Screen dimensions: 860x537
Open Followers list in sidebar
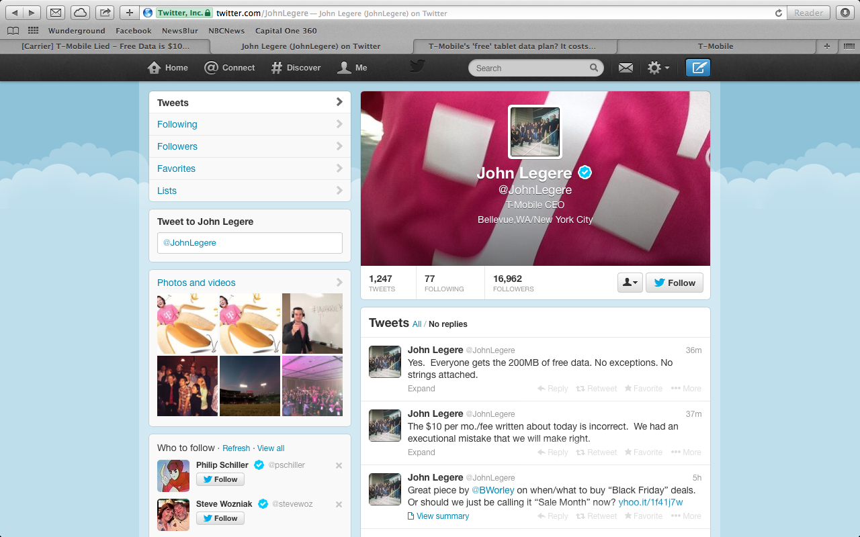(250, 146)
